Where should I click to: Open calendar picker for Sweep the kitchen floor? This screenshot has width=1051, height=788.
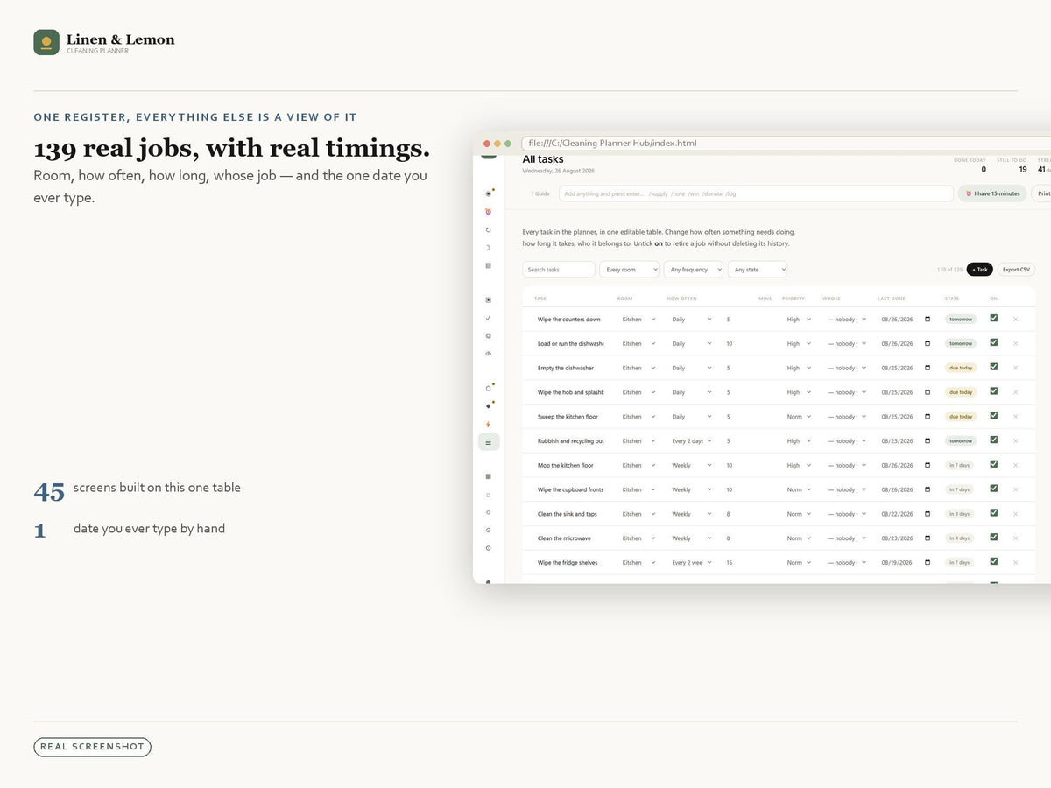coord(928,417)
